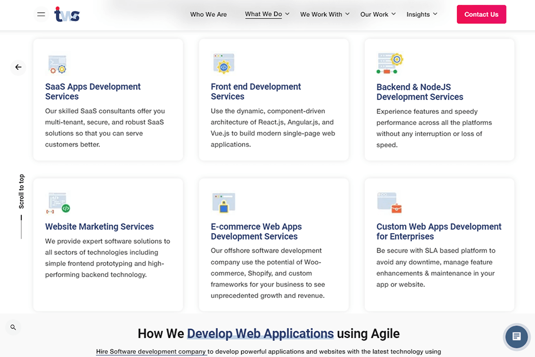Click the Develop Web Applications highlighted text

[260, 334]
